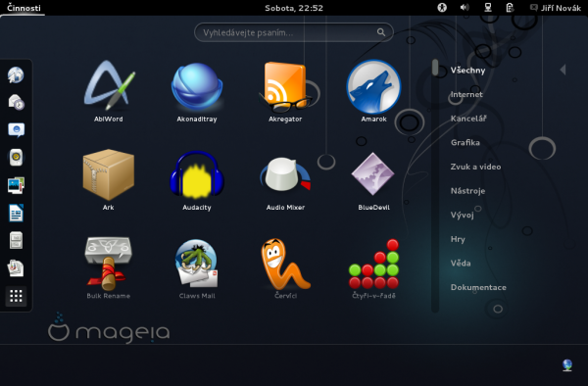The width and height of the screenshot is (588, 386).
Task: Open Akonaditray from the app grid
Action: (x=197, y=92)
